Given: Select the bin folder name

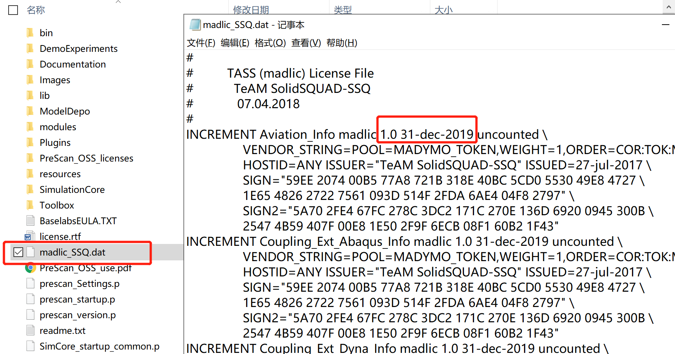Looking at the screenshot, I should click(x=46, y=33).
